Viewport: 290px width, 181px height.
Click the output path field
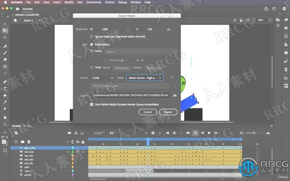point(130,95)
